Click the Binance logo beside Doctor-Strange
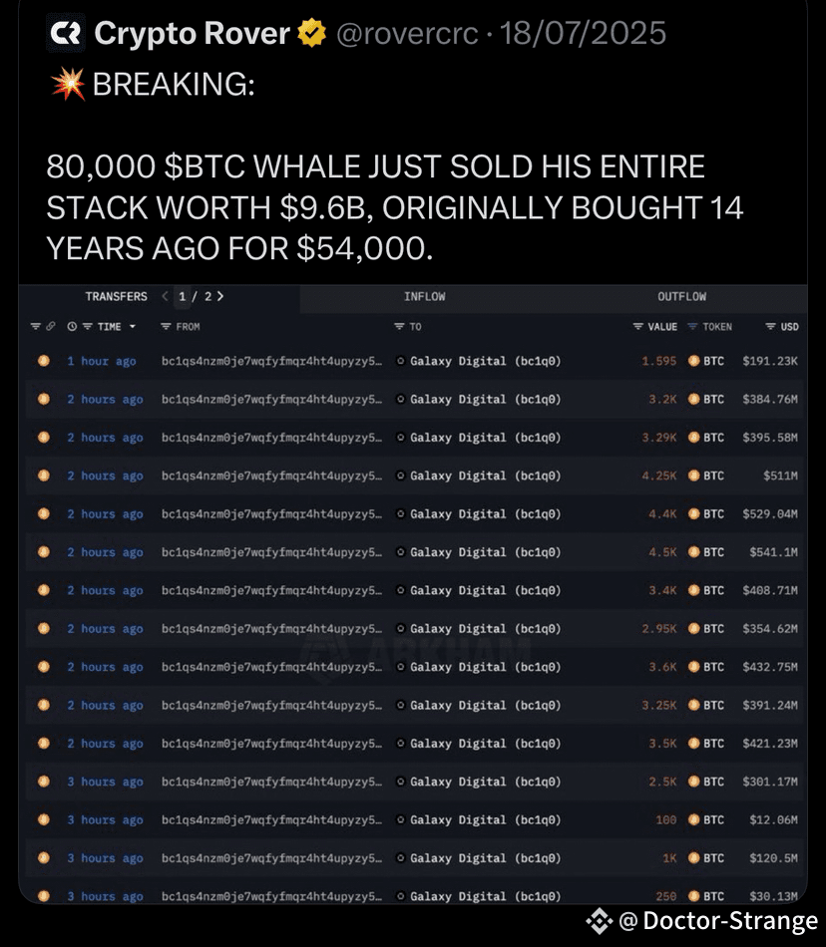 coord(599,921)
